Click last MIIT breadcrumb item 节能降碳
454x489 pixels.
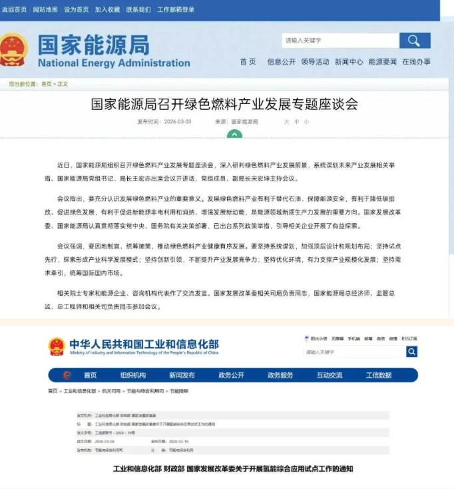click(179, 391)
